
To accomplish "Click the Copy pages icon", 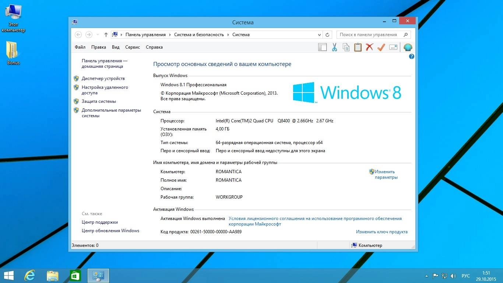I will pos(346,47).
